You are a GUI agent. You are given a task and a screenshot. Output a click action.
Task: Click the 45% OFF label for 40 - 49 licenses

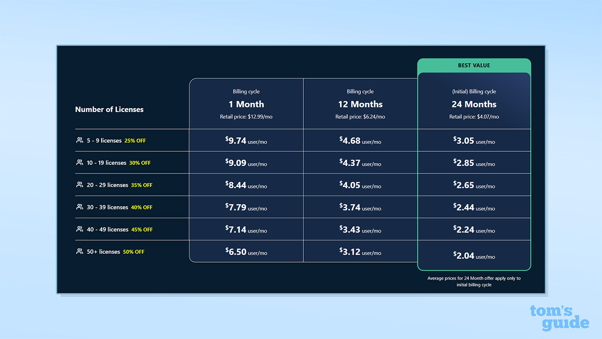coord(141,229)
